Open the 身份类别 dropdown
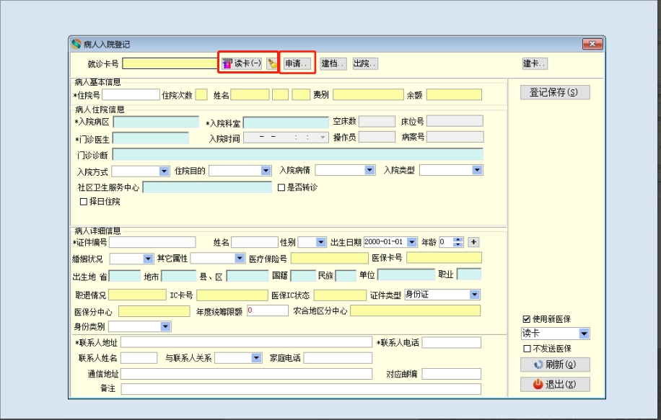Screen dimensions: 661x420 point(165,326)
